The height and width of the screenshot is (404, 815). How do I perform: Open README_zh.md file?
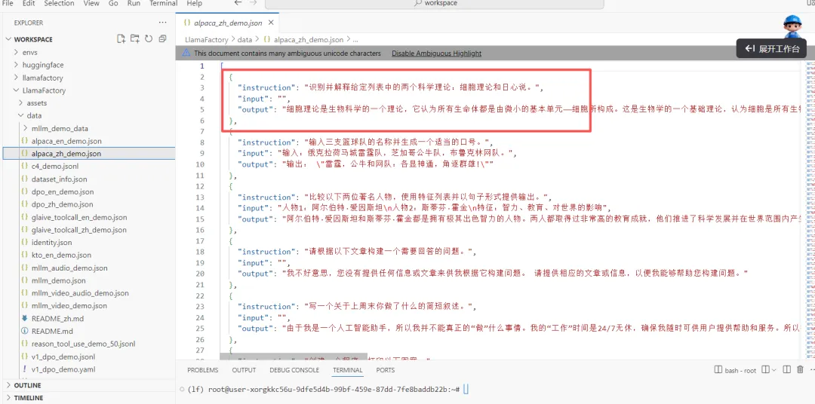(x=57, y=318)
